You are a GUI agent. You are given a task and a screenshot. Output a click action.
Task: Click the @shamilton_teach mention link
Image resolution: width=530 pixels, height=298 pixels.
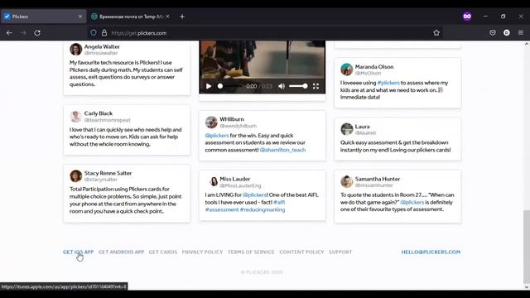click(x=282, y=150)
